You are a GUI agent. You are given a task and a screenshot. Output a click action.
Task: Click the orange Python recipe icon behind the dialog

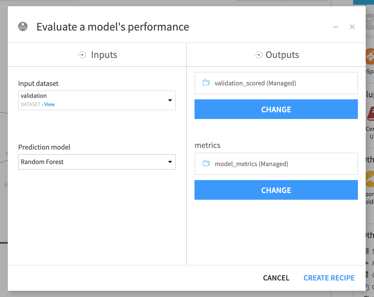click(x=370, y=56)
